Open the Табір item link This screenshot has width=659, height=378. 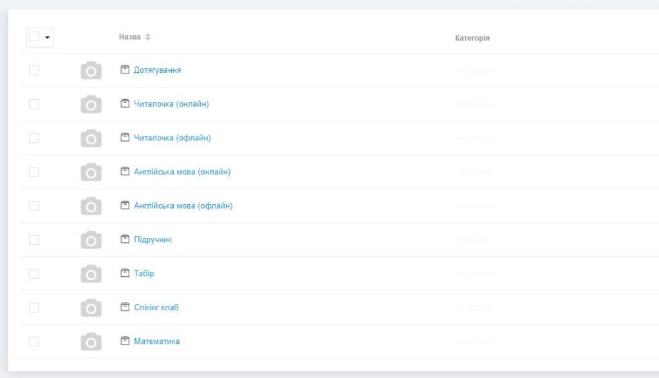coord(144,273)
